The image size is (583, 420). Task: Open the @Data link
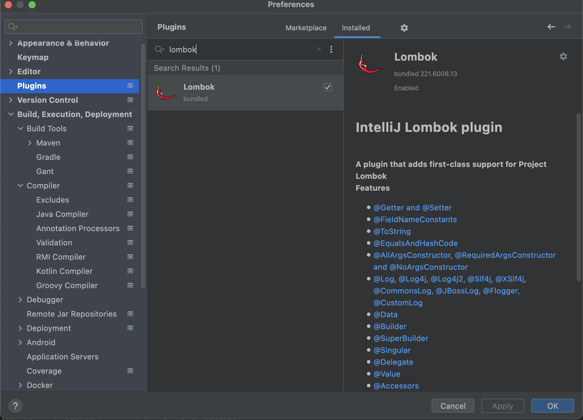(x=385, y=315)
